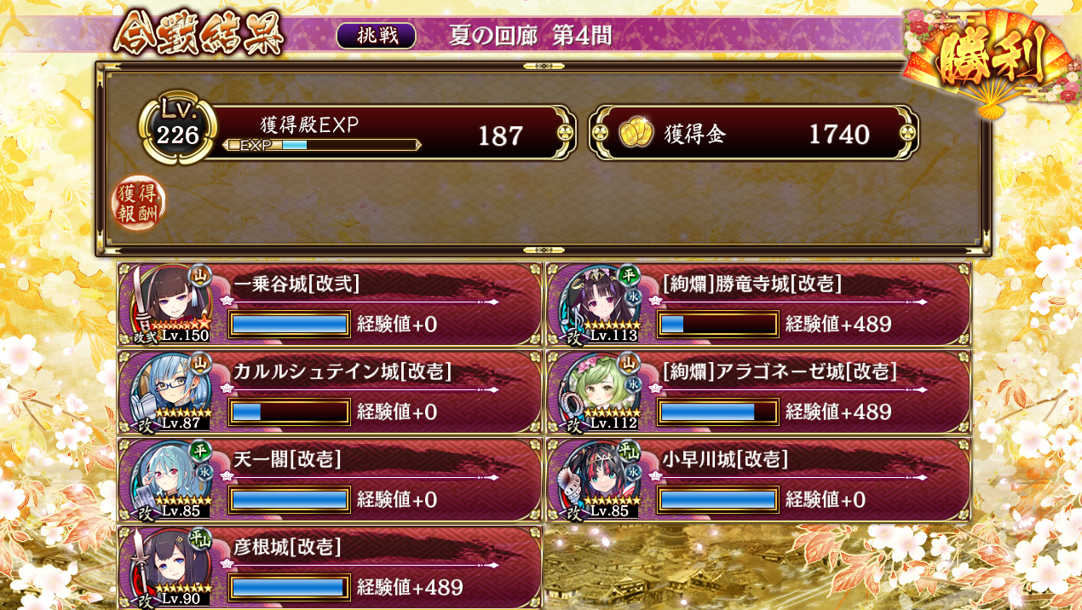Click the Lv. 226 level emblem
Screen dimensions: 1082x610
177,129
